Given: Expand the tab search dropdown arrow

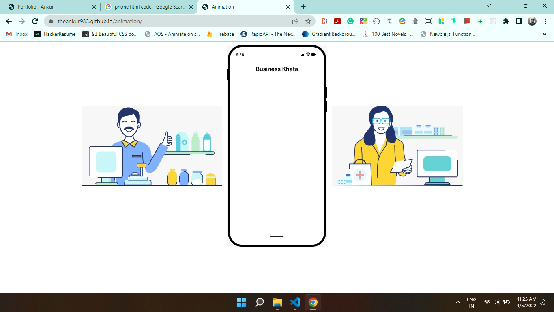Looking at the screenshot, I should pos(489,6).
